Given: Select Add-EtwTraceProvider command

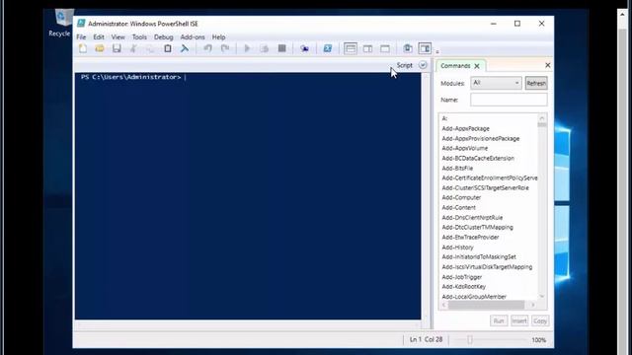Looking at the screenshot, I should (470, 237).
